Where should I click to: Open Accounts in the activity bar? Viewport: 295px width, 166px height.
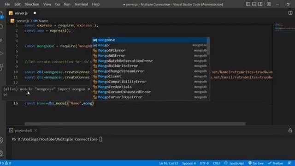[1, 140]
